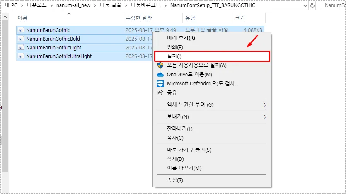The image size is (346, 194).
Task: Click the navigation pane scroll-up arrow
Action: click(x=5, y=17)
